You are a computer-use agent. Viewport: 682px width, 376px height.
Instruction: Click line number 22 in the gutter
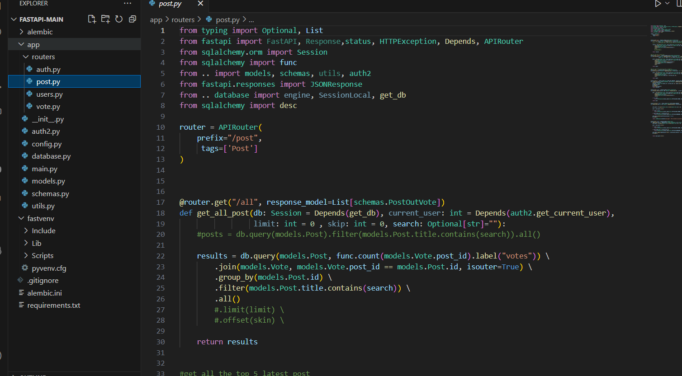coord(161,256)
